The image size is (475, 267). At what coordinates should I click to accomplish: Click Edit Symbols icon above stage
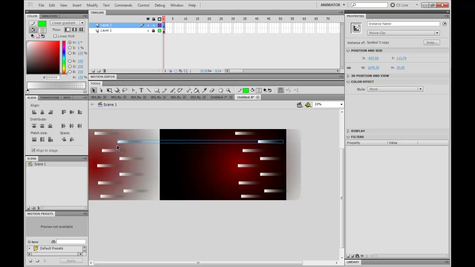pos(308,105)
